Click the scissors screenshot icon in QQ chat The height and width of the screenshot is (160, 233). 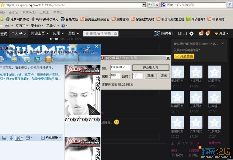pos(18,138)
